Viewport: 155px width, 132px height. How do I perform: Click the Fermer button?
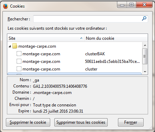[131, 122]
